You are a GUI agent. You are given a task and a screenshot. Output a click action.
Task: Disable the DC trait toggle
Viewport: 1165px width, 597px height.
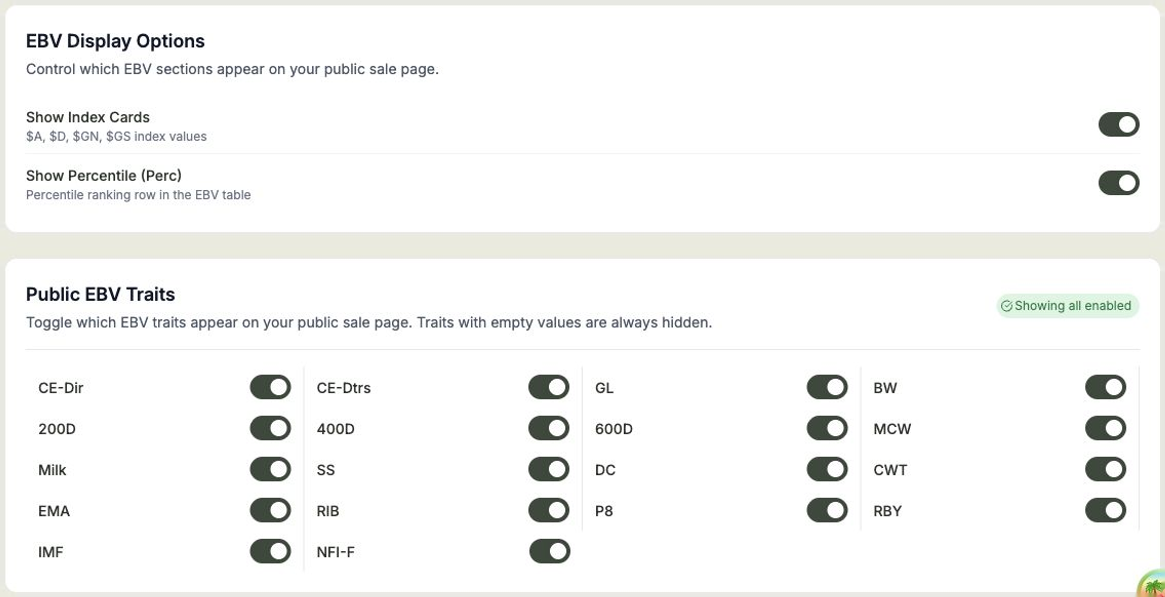pos(827,469)
